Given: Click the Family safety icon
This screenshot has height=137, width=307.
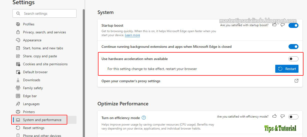Looking at the screenshot, I should tap(18, 88).
